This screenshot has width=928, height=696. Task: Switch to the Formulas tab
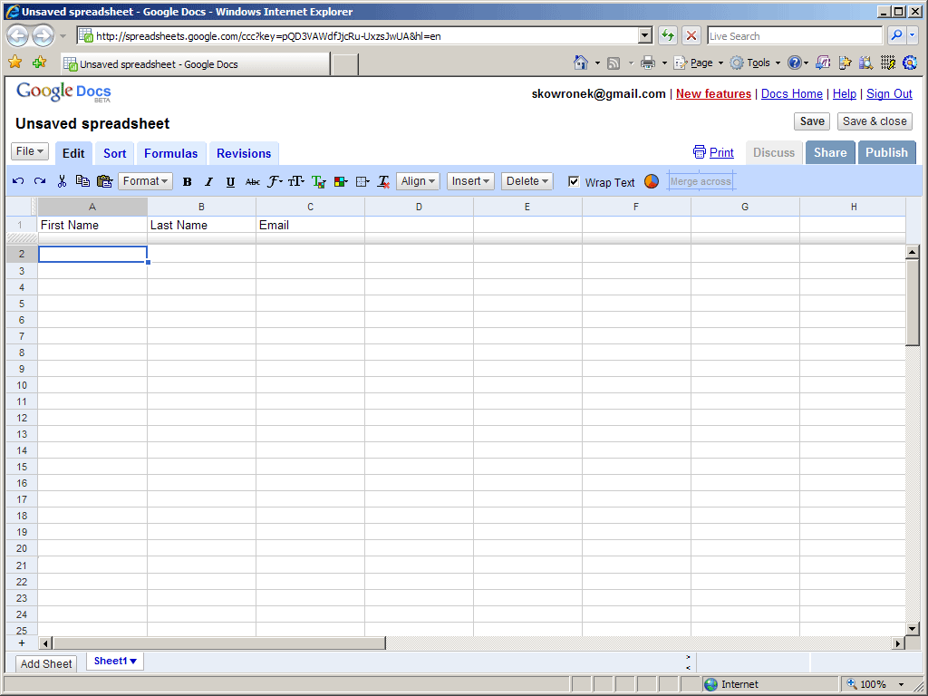click(x=170, y=153)
